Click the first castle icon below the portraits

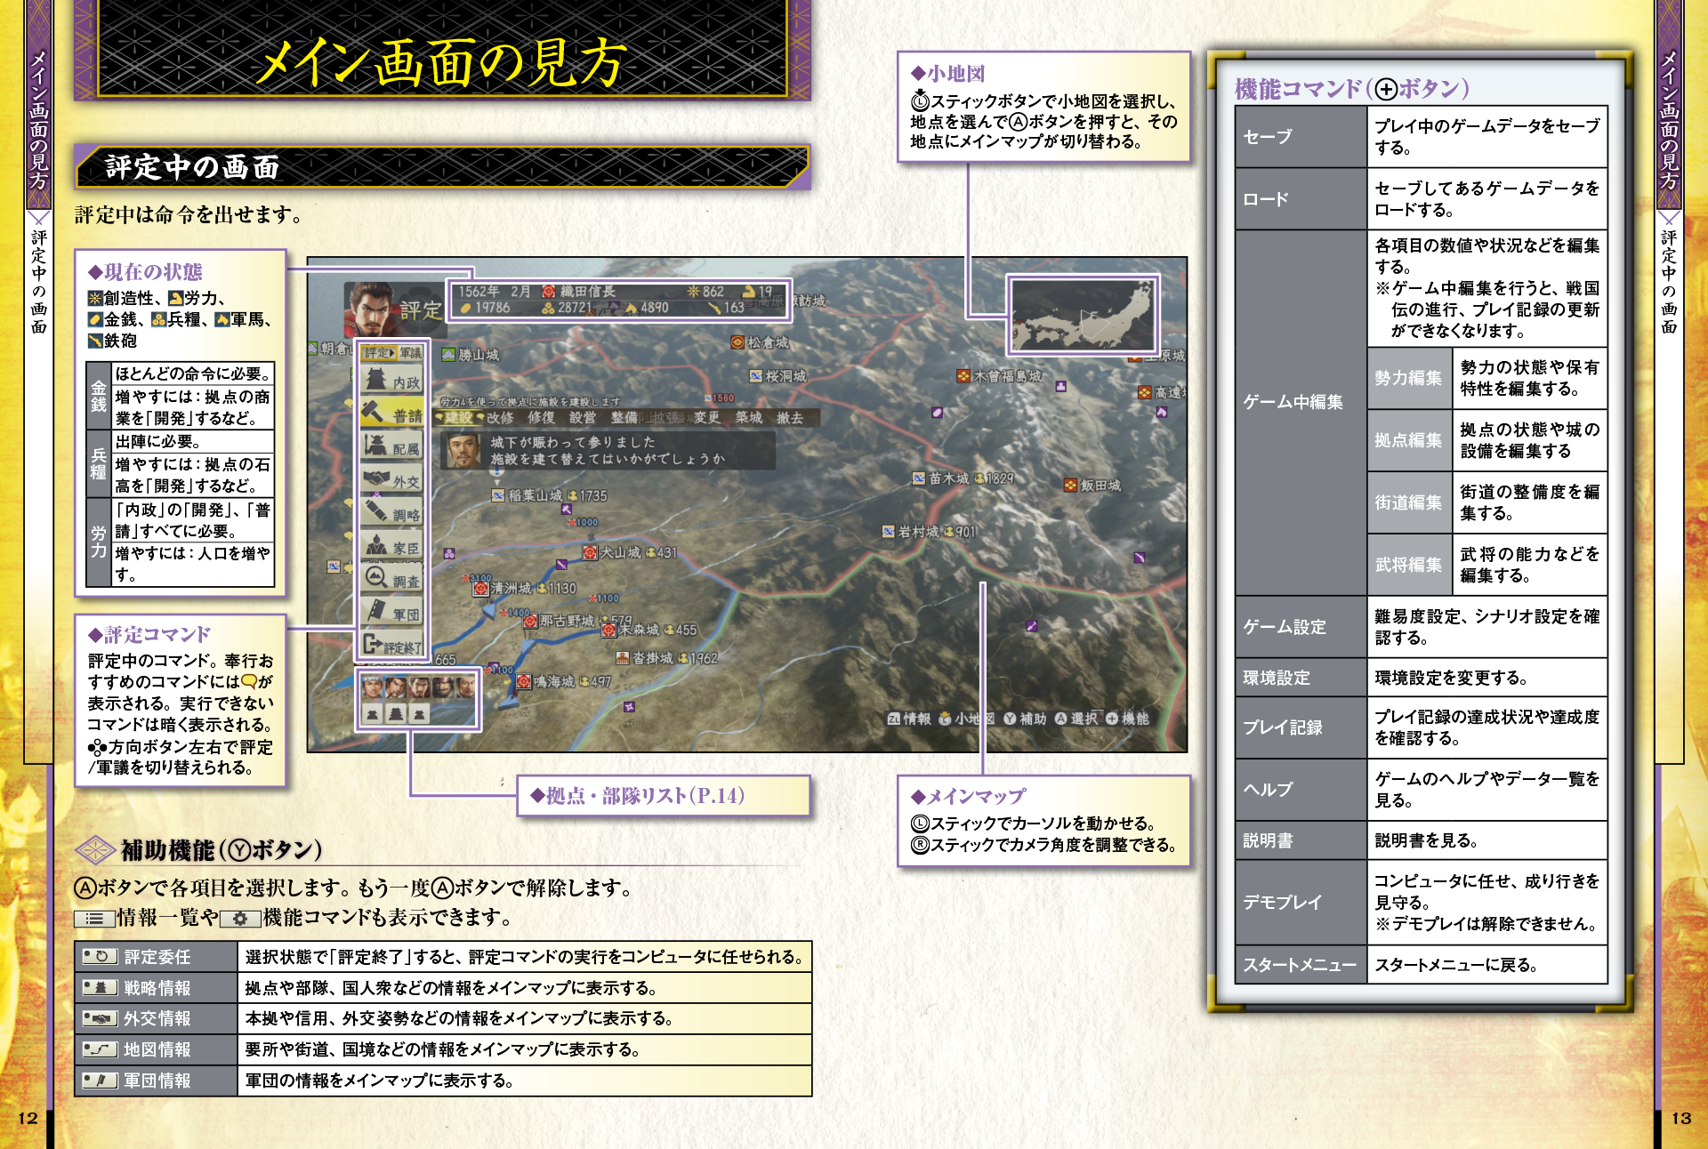pyautogui.click(x=374, y=713)
